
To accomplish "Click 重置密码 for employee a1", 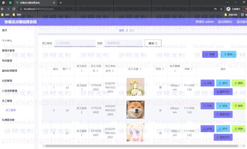I will click(x=223, y=137).
